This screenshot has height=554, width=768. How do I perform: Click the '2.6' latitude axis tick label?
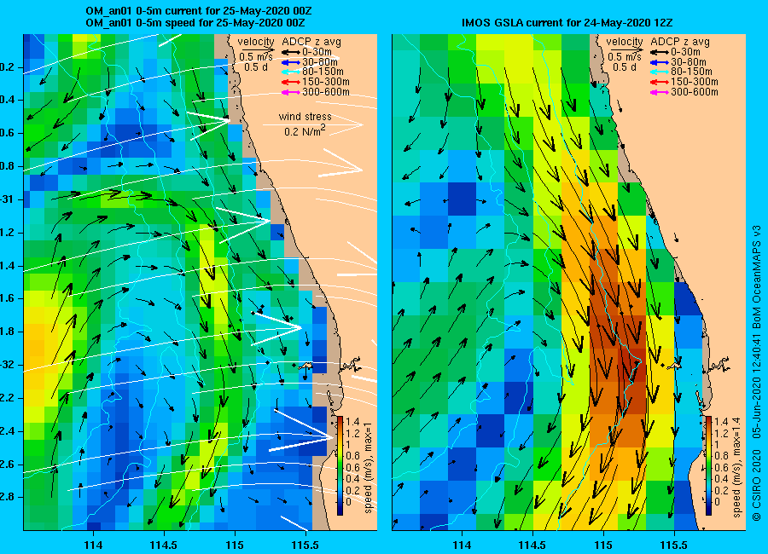[8, 465]
